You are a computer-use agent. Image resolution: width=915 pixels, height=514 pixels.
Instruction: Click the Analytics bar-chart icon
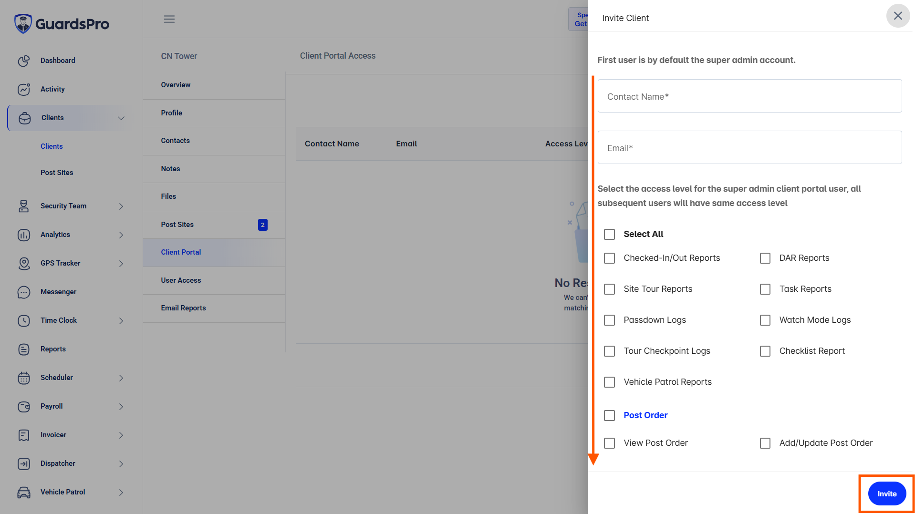24,235
